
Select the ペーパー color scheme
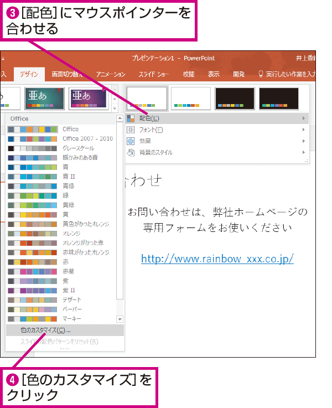pos(61,309)
